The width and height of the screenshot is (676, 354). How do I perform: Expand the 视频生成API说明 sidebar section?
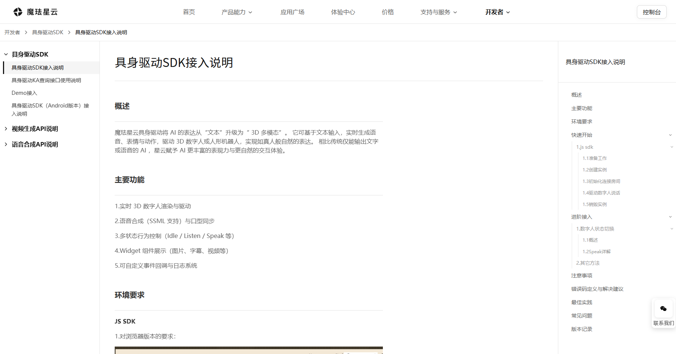point(6,129)
